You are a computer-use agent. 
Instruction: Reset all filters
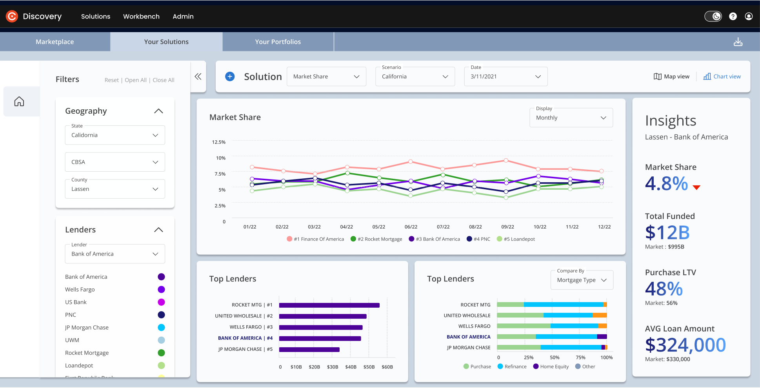pos(111,80)
